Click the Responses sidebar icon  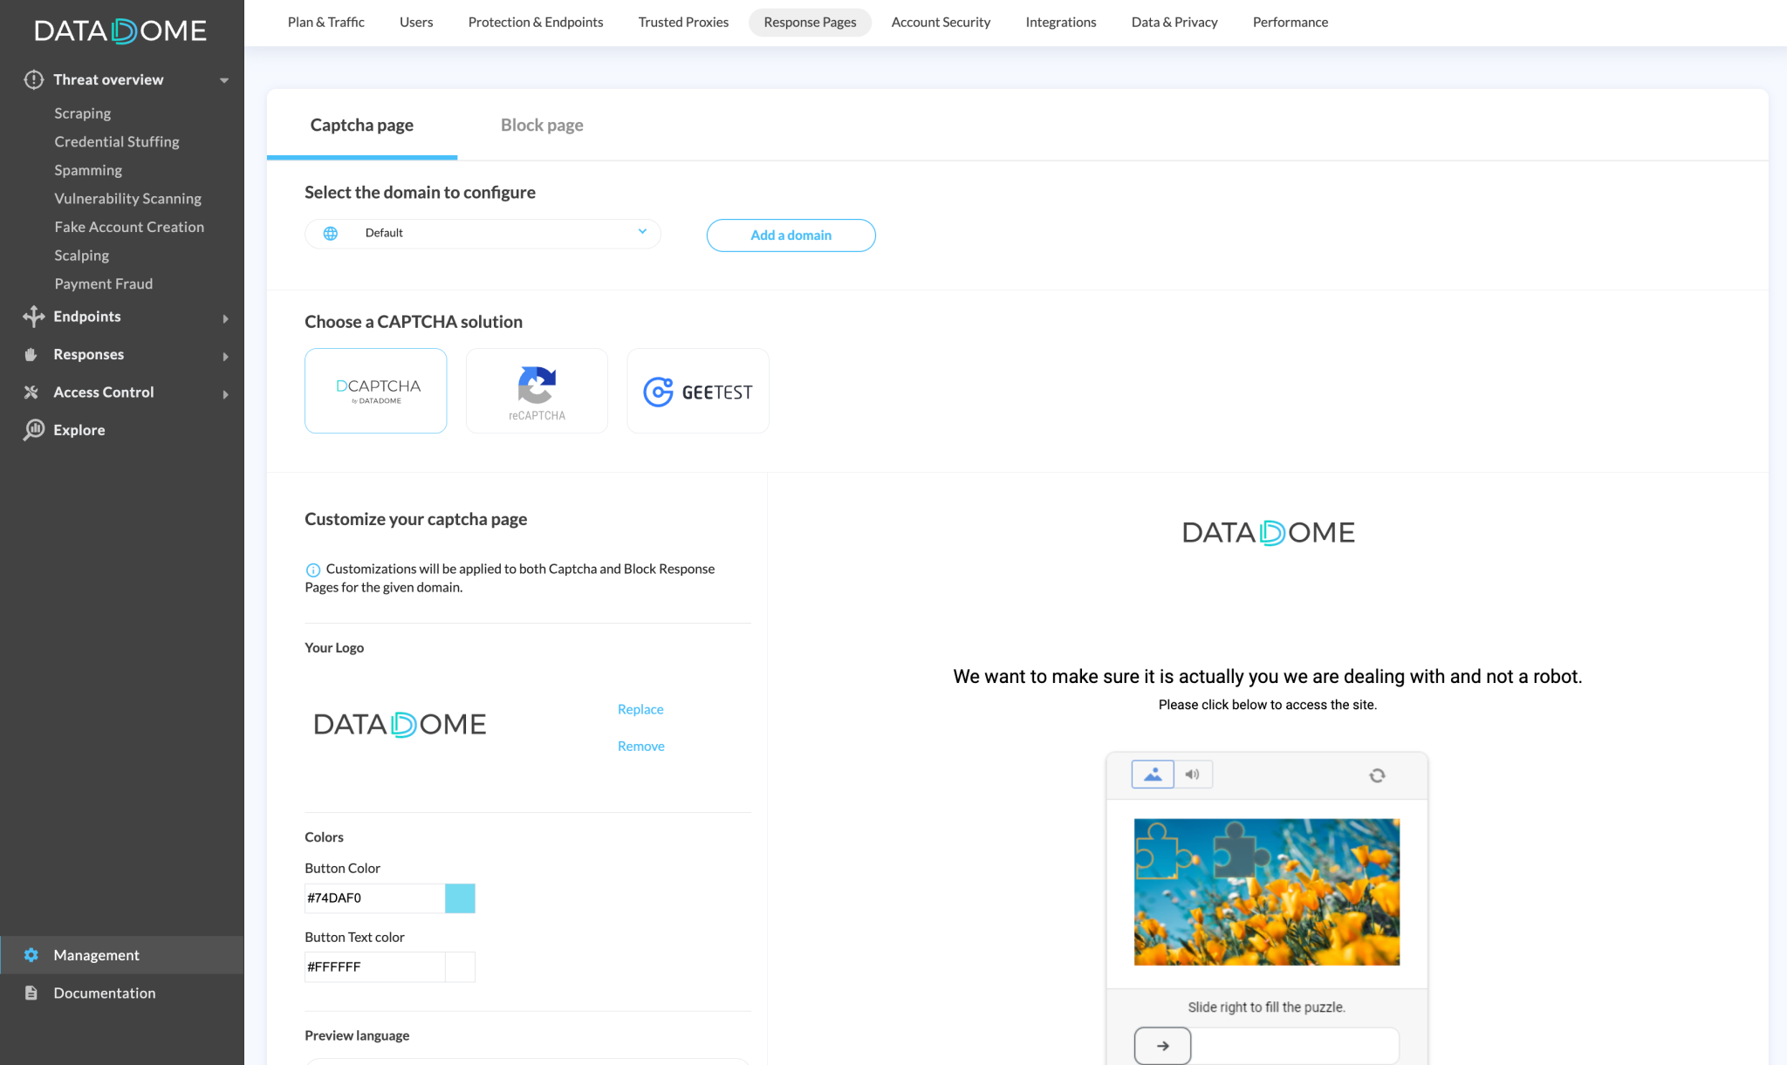(x=32, y=354)
